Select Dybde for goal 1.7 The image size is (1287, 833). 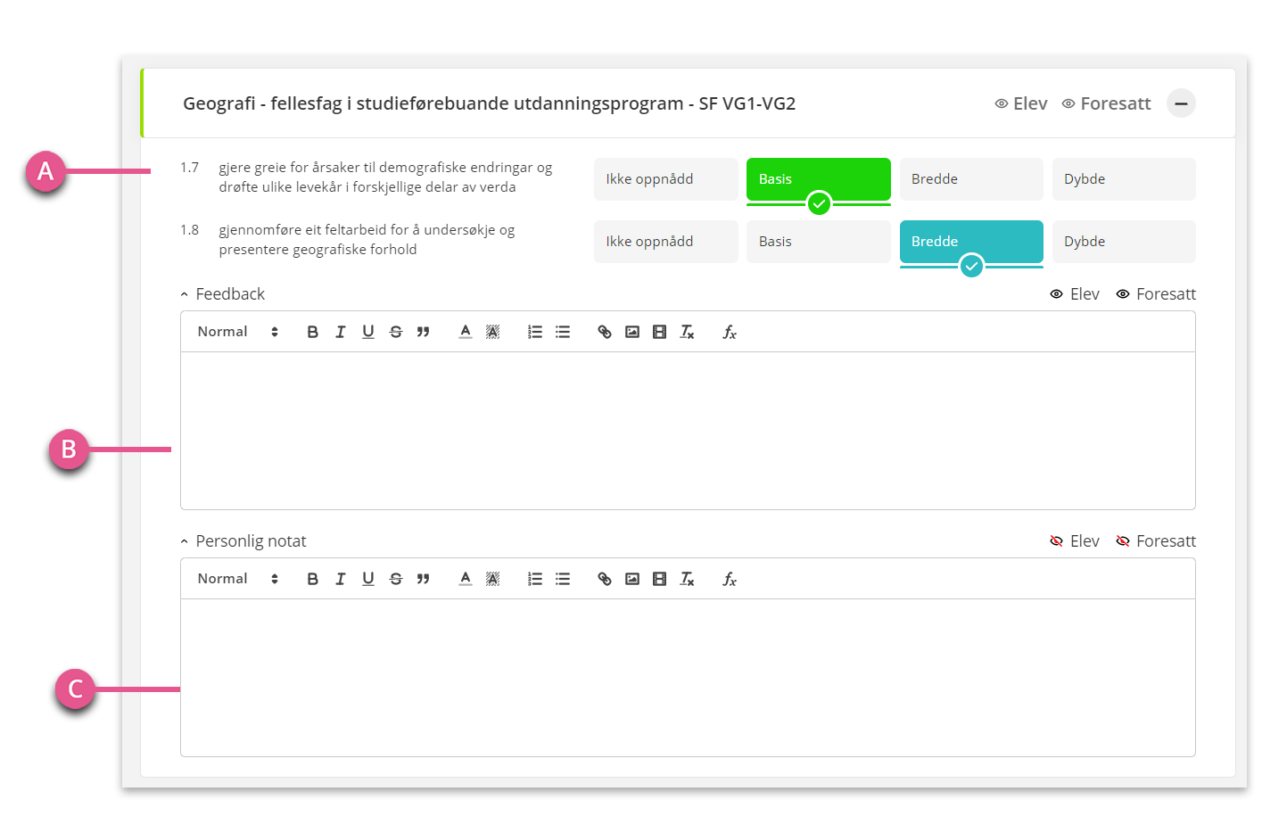pyautogui.click(x=1124, y=179)
